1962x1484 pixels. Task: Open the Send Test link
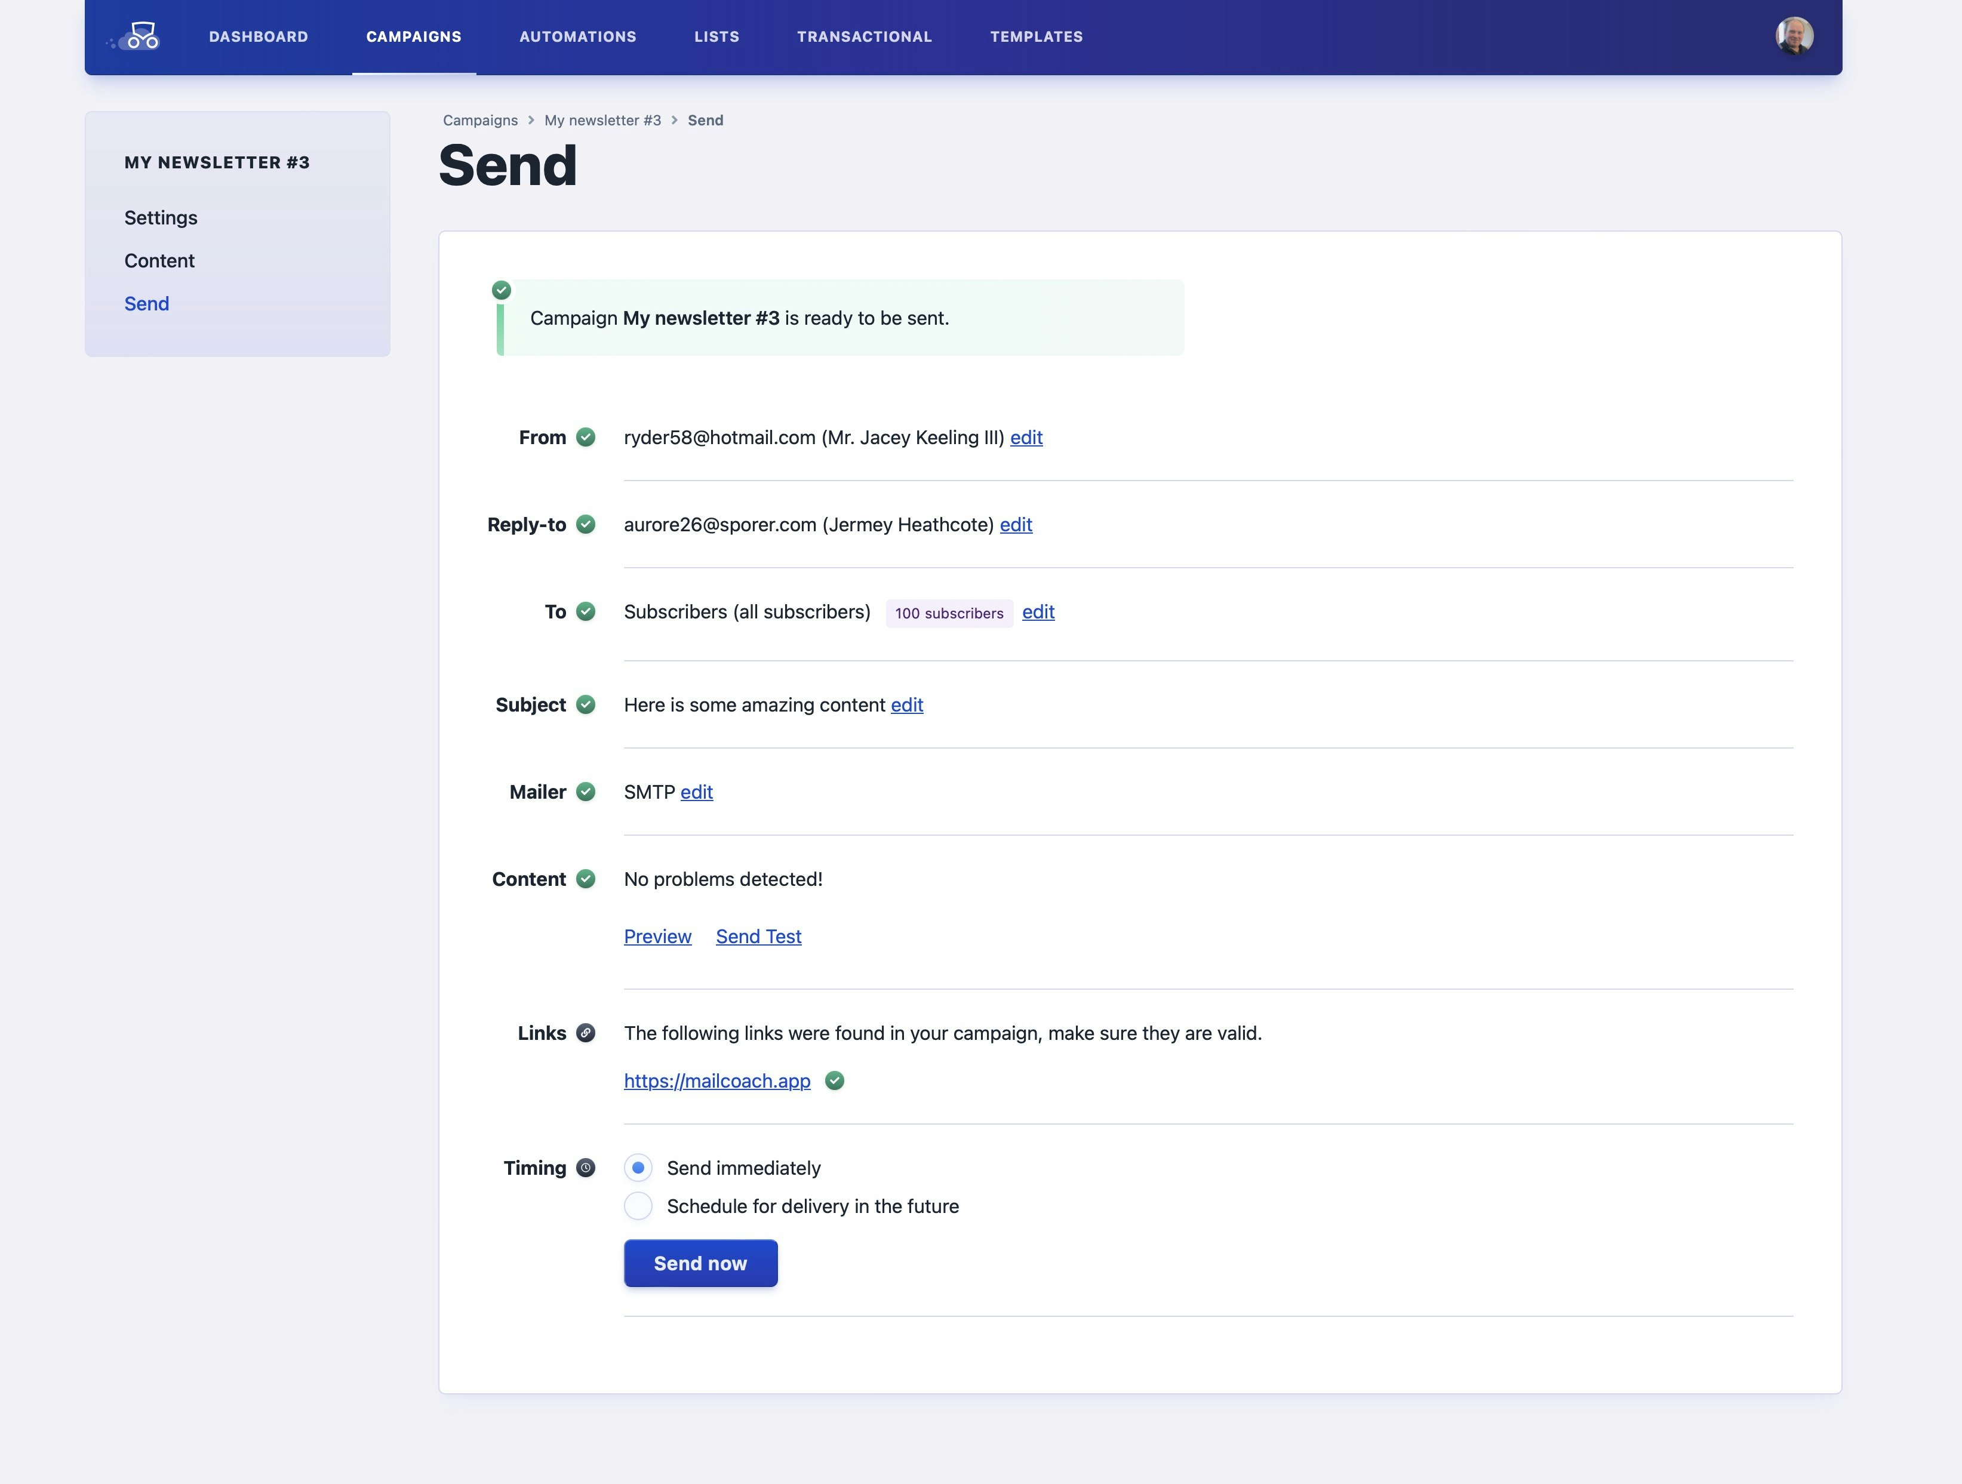point(758,937)
